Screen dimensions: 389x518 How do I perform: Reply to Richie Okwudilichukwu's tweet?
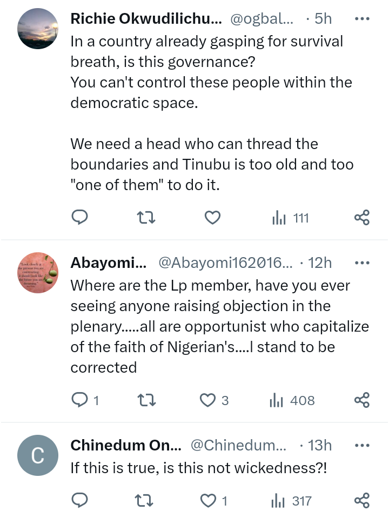(x=80, y=218)
